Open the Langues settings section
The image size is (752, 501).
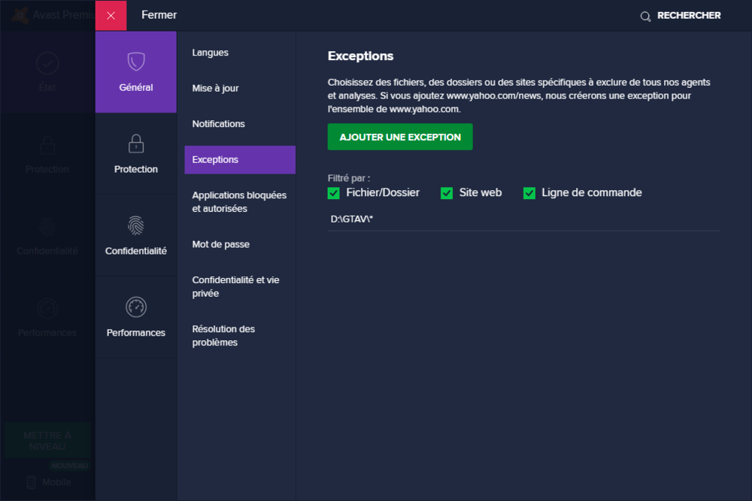[x=211, y=53]
